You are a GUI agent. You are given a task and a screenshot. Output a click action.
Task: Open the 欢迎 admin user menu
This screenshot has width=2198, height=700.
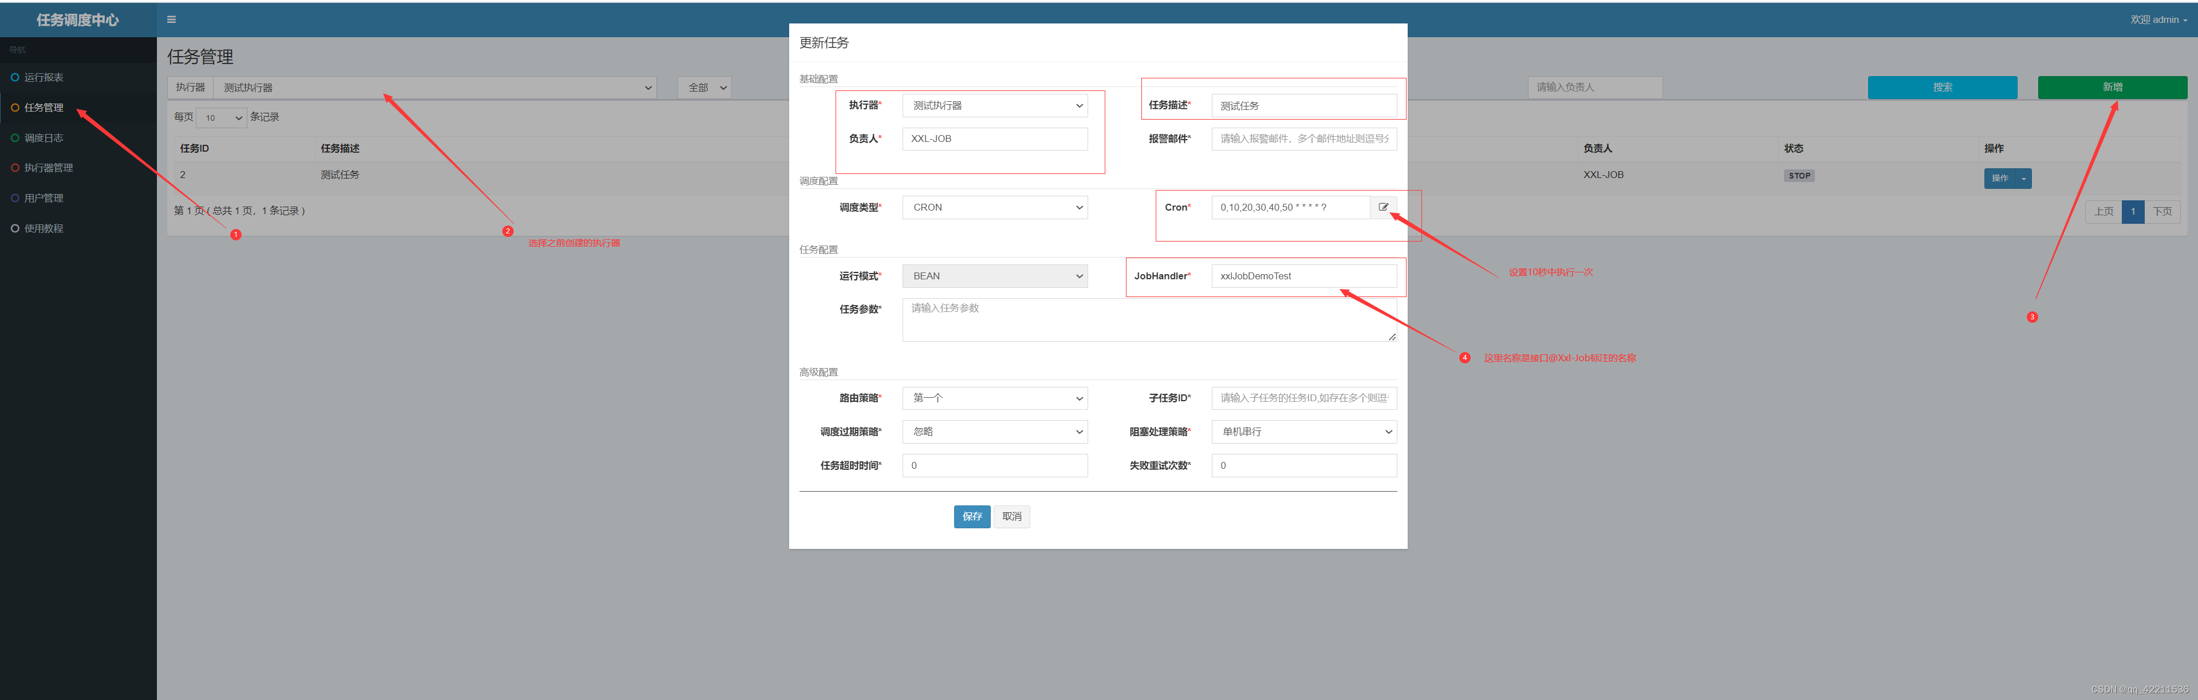pyautogui.click(x=2158, y=19)
